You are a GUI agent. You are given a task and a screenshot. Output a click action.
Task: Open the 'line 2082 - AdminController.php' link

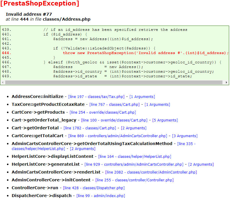click(x=151, y=172)
